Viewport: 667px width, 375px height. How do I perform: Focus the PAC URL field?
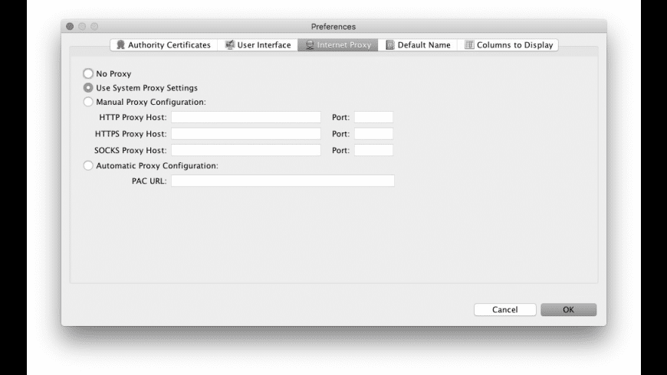coord(283,181)
